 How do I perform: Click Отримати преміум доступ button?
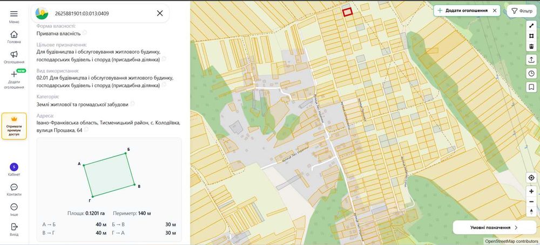tap(14, 126)
